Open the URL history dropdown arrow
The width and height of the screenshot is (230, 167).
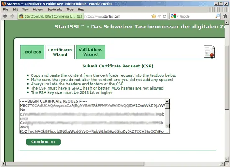[x=159, y=16]
